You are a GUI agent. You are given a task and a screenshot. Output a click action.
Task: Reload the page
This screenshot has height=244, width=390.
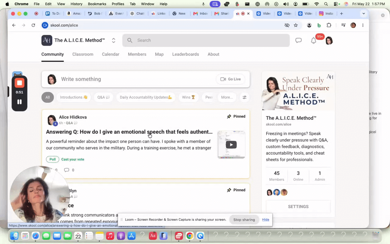[x=34, y=25]
